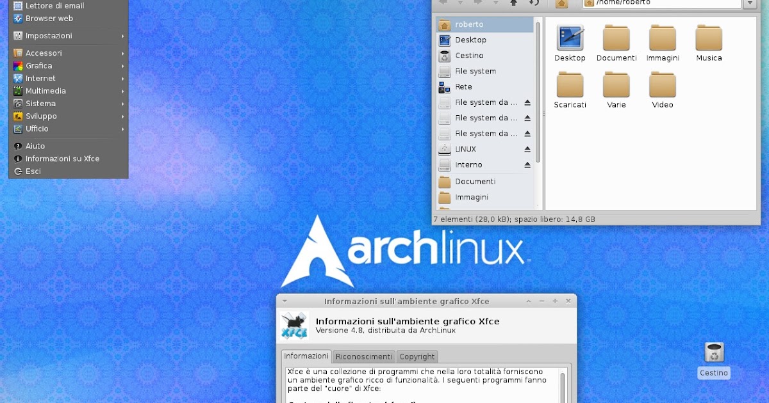The image size is (769, 403).
Task: Click the parent-directory up arrow icon
Action: click(513, 4)
